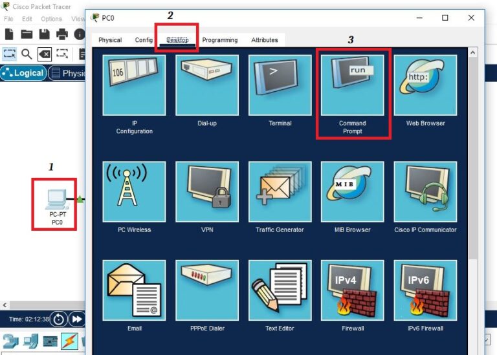Open the Options menu in Packet Tracer
The height and width of the screenshot is (355, 497).
coord(51,19)
